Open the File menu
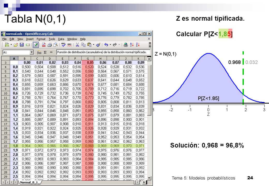 tap(4, 39)
